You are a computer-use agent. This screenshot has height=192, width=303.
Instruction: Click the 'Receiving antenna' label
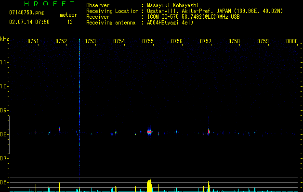(x=111, y=23)
